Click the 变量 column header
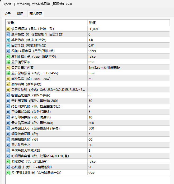174x184 pixels. (11, 23)
